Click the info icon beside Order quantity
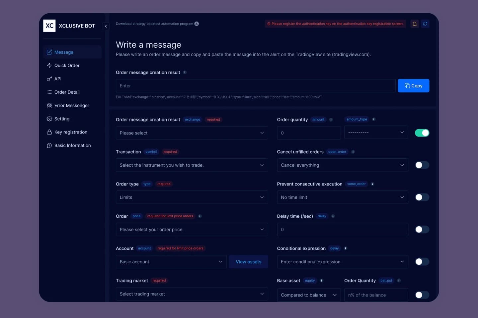The height and width of the screenshot is (318, 478). (331, 120)
